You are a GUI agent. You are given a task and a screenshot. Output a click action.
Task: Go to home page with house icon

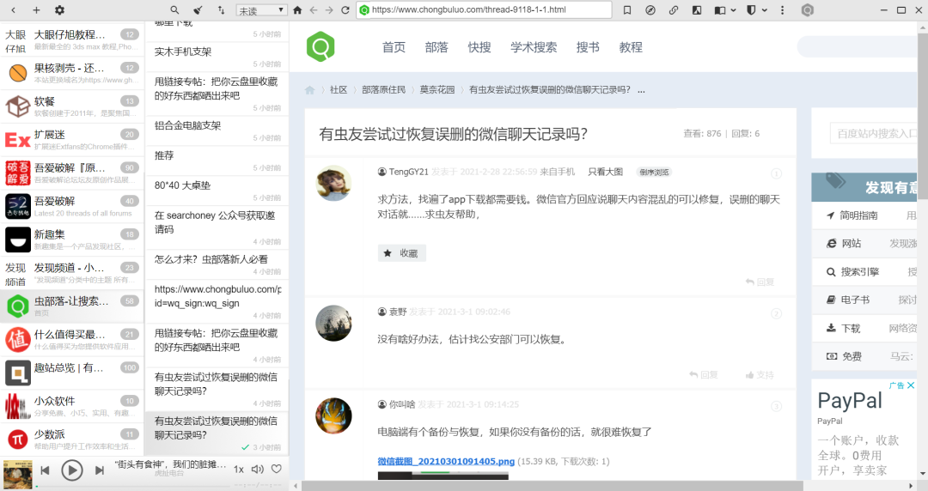pyautogui.click(x=297, y=10)
